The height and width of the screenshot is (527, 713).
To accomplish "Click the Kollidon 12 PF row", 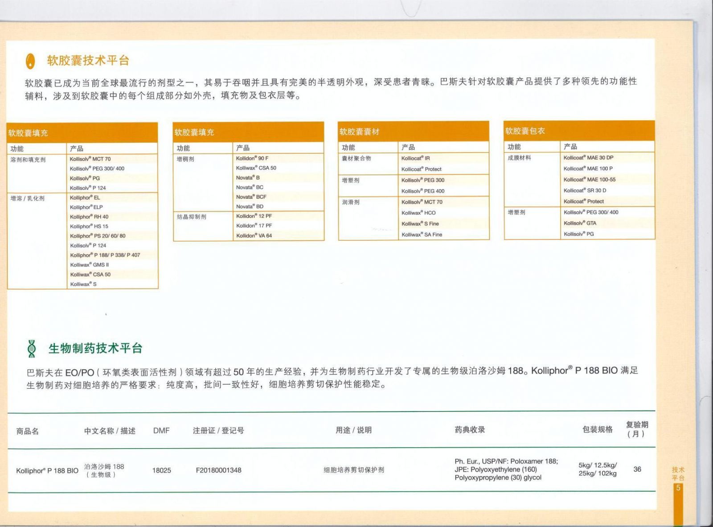I will (279, 216).
